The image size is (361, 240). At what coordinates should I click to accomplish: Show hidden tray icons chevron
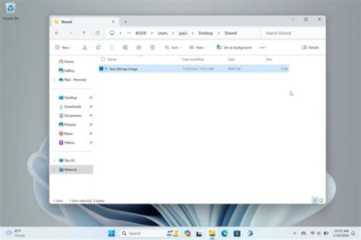point(294,233)
